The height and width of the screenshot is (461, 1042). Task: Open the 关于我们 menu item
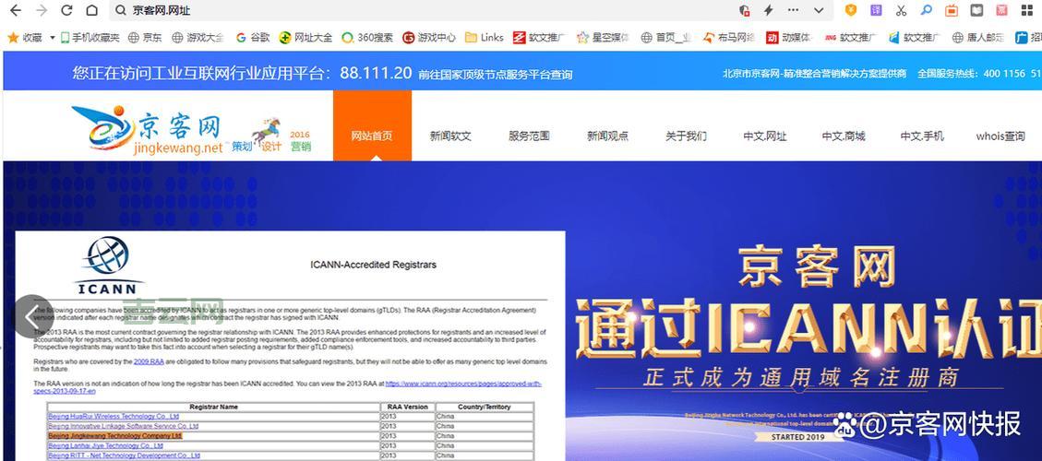[686, 136]
